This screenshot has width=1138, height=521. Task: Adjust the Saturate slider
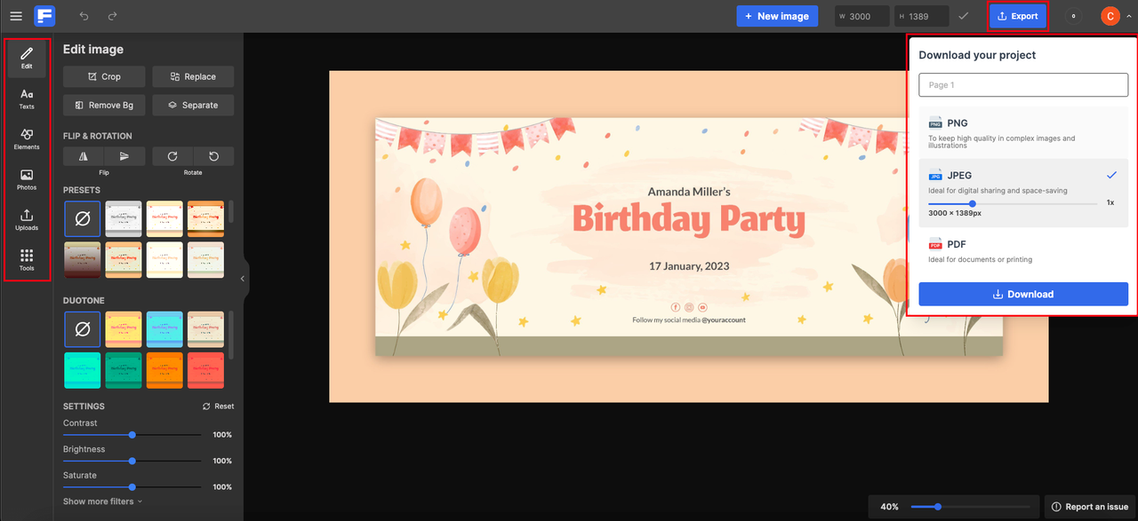tap(132, 487)
